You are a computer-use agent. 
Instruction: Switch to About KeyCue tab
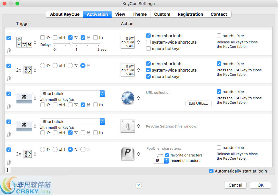[65, 14]
